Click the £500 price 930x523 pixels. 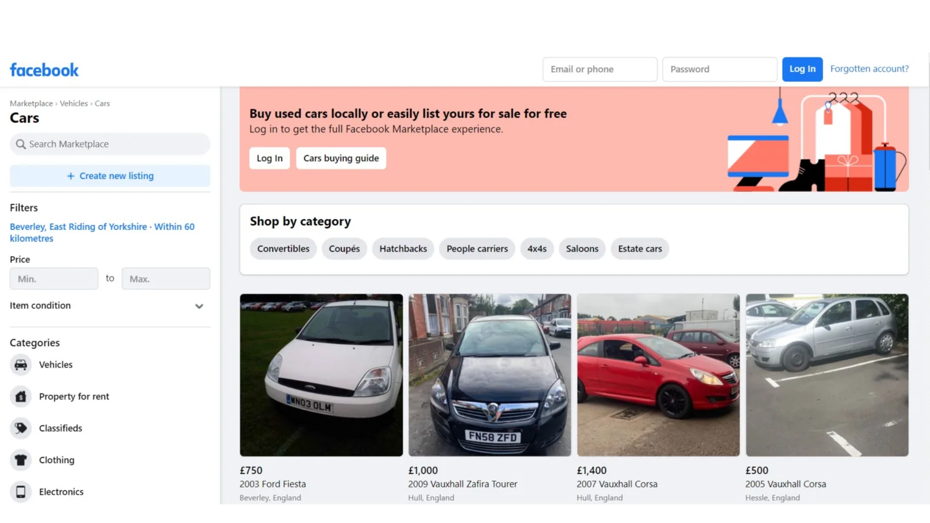point(757,470)
